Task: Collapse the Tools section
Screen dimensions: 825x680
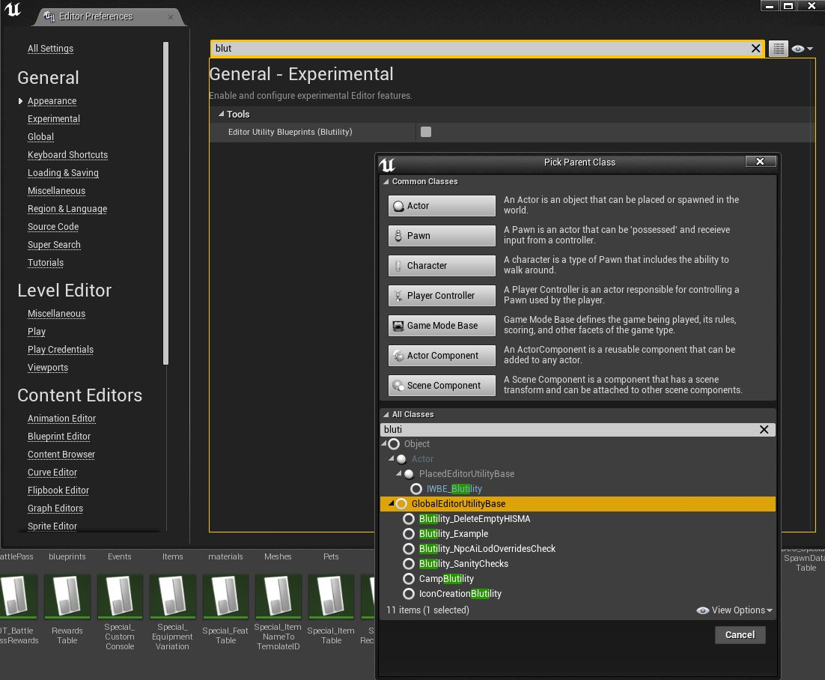Action: click(221, 115)
